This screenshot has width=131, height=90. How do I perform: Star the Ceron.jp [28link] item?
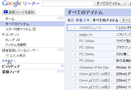tap(70, 74)
